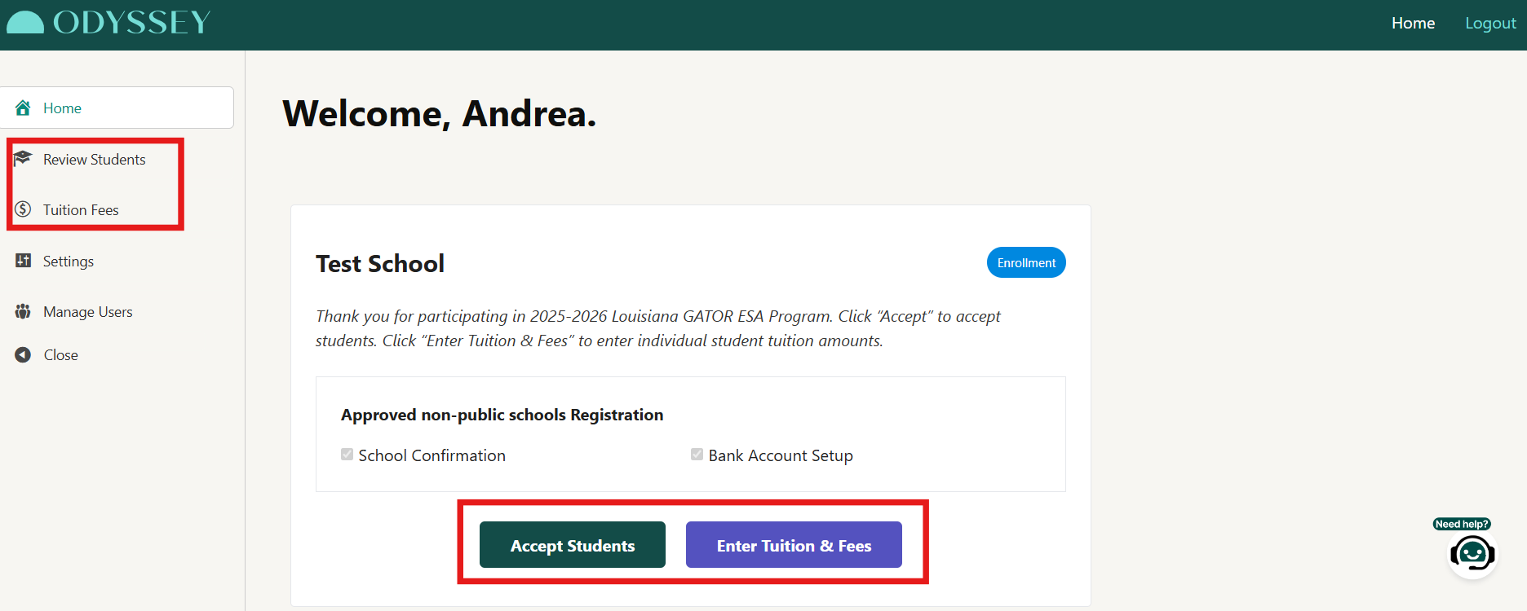
Task: Toggle the School Confirmation checkbox
Action: point(347,455)
